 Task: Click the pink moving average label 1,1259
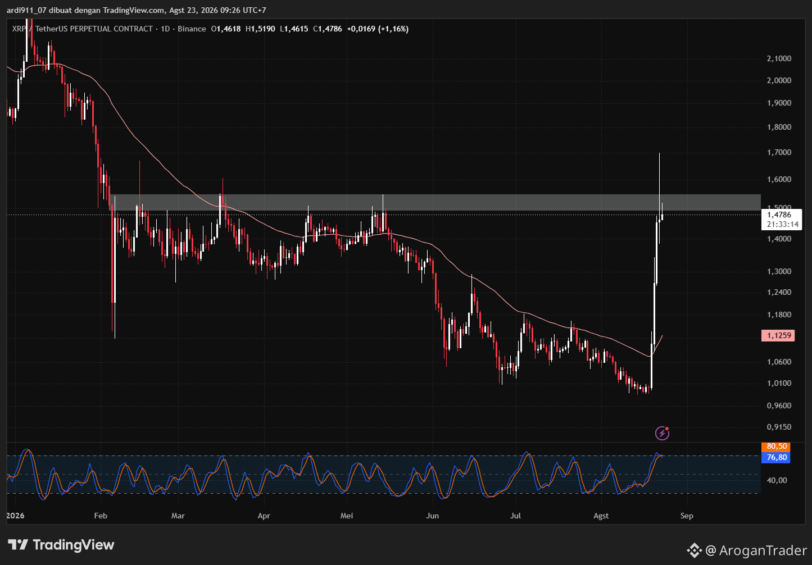tap(779, 335)
